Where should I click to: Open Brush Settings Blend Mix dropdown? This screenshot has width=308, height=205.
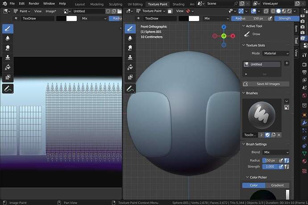pyautogui.click(x=276, y=152)
